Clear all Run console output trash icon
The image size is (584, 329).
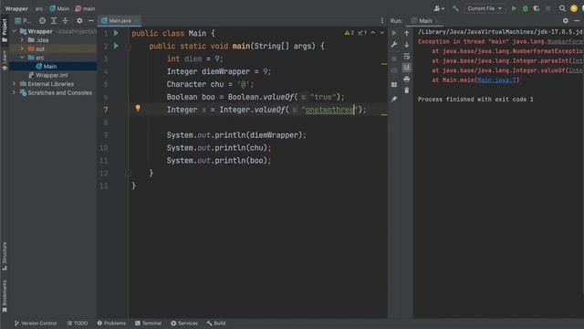pos(407,90)
